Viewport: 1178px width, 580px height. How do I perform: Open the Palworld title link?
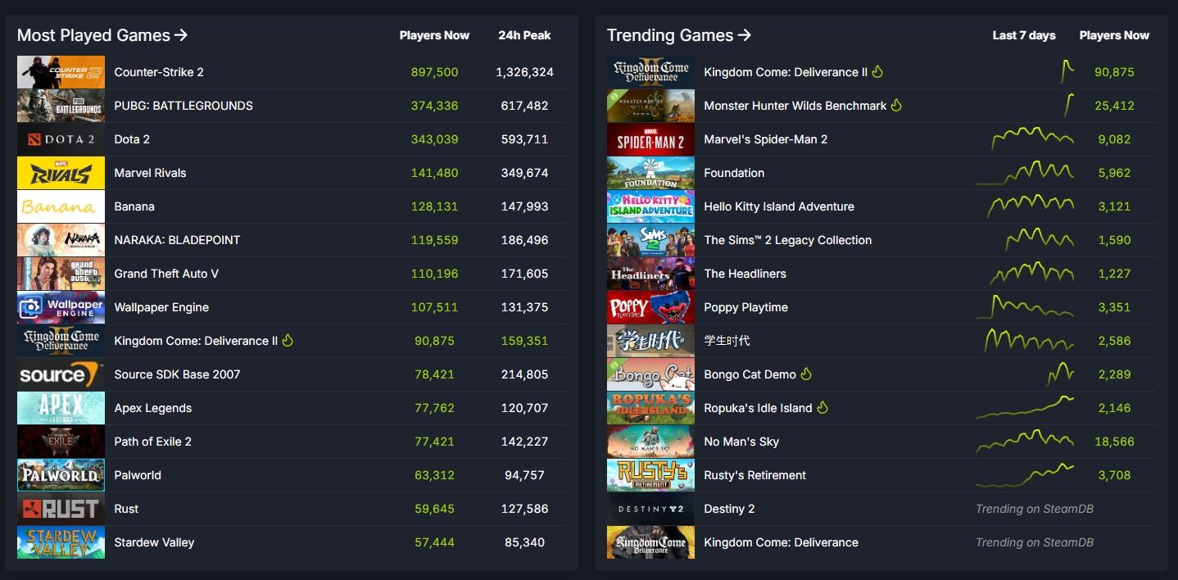tap(138, 475)
